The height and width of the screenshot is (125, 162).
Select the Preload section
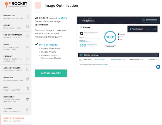tap(16, 58)
